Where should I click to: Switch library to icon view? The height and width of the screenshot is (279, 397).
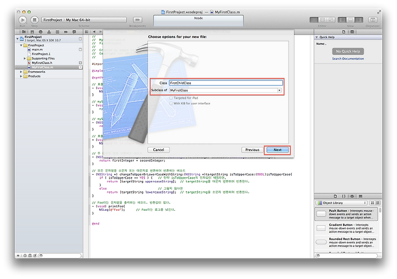click(372, 203)
